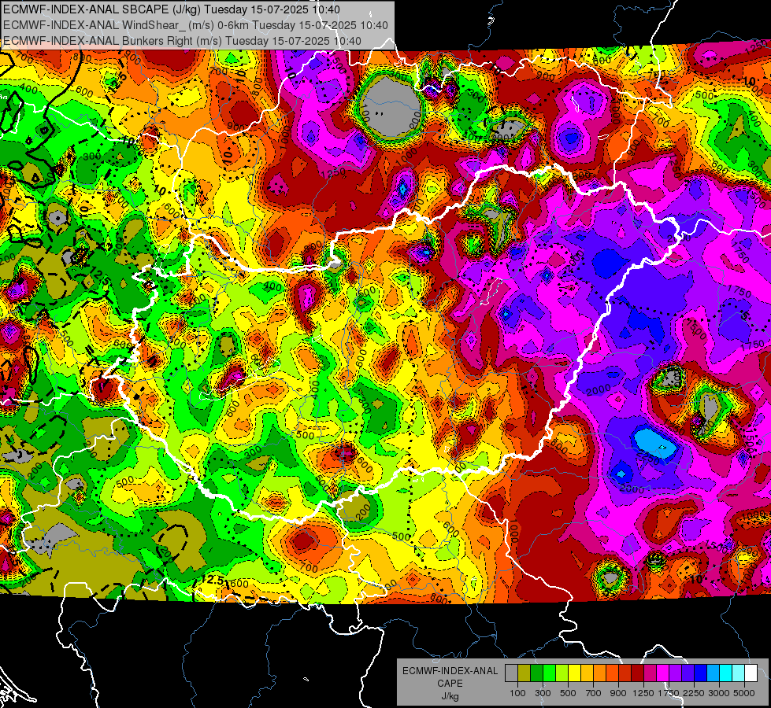The image size is (771, 708).
Task: Pick the yellow-green legend swatch
Action: coord(562,673)
